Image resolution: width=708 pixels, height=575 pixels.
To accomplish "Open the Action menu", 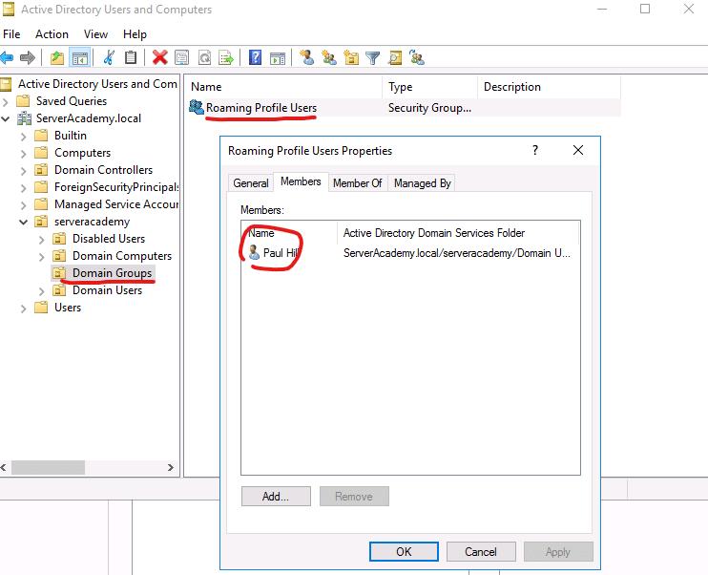I will 52,34.
